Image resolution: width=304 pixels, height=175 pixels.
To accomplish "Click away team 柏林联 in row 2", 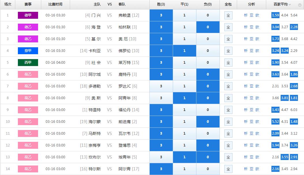I will click(x=125, y=27).
